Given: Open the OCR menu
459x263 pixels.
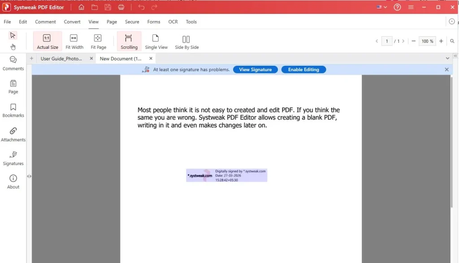Looking at the screenshot, I should pos(173,22).
